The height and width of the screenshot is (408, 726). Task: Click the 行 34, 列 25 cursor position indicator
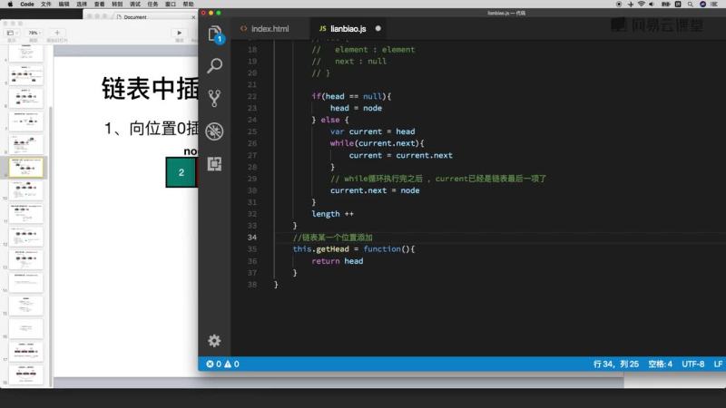[616, 364]
